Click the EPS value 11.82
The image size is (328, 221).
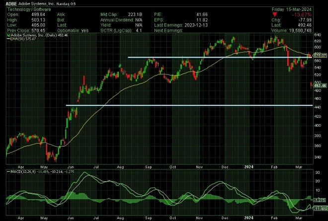click(202, 20)
